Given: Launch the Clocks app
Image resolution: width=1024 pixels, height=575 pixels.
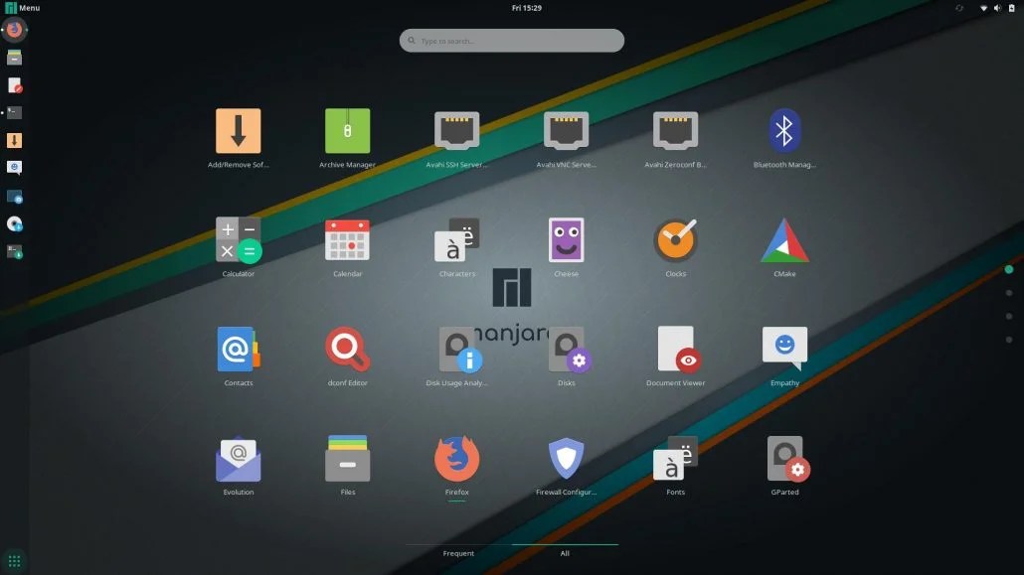Looking at the screenshot, I should click(x=675, y=246).
